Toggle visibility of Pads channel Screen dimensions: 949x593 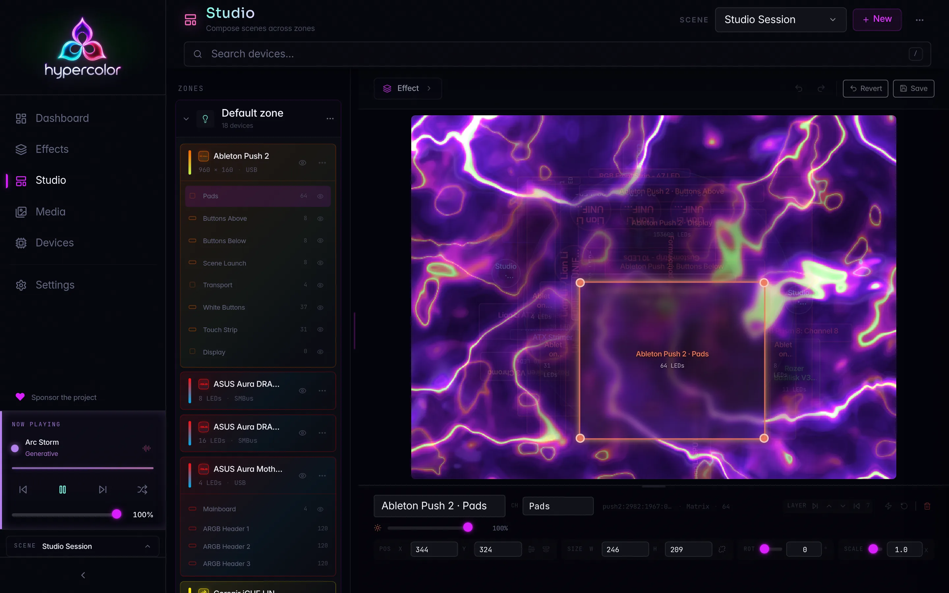(320, 196)
